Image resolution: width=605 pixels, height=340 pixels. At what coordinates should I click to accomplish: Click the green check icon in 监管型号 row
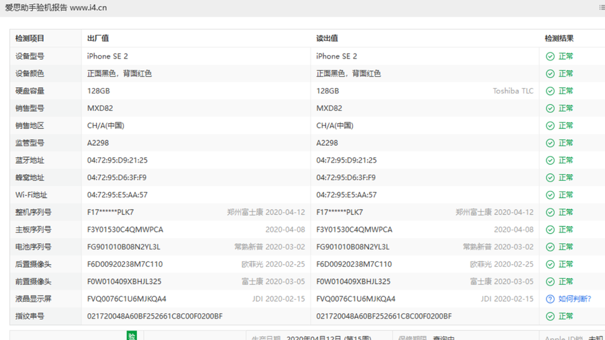click(x=550, y=143)
